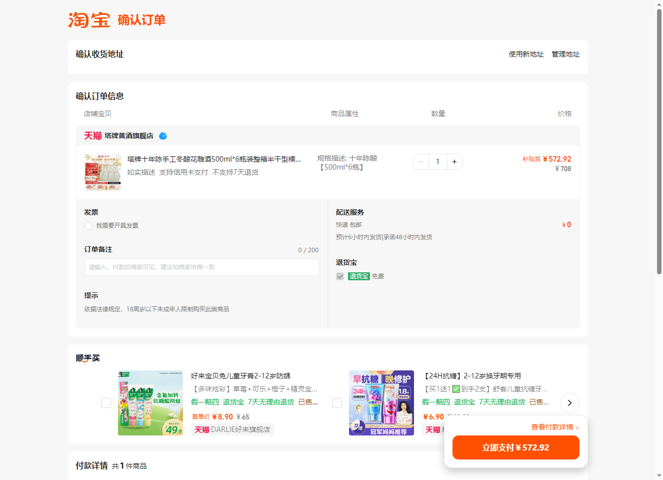This screenshot has width=663, height=480.
Task: Click the Taobao logo
Action: (x=89, y=20)
